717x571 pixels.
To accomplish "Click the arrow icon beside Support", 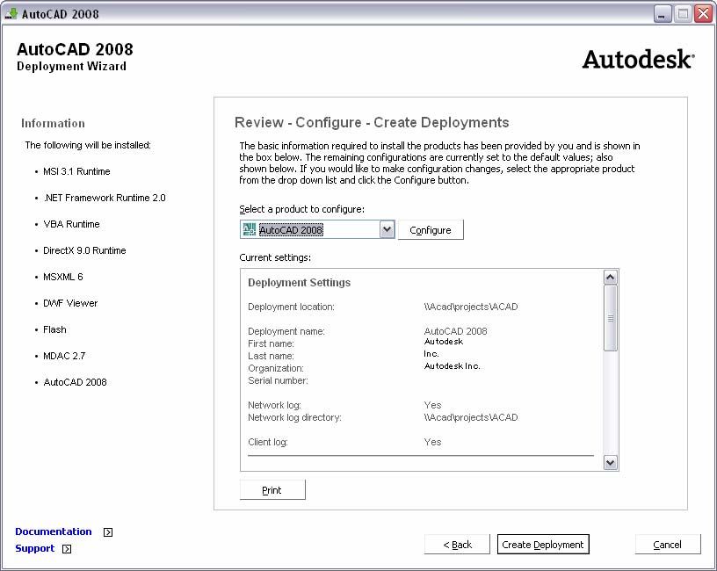I will coord(67,548).
